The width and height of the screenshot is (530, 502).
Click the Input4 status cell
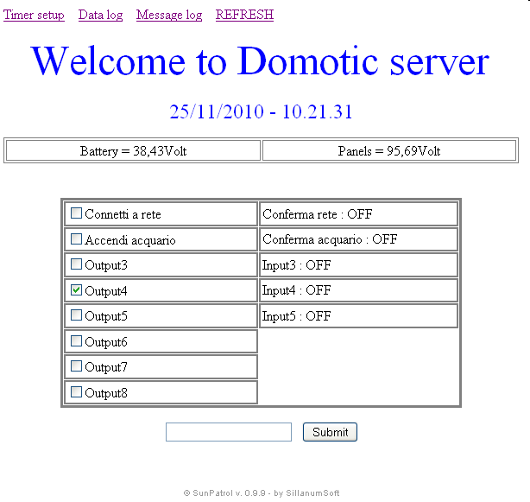[358, 290]
